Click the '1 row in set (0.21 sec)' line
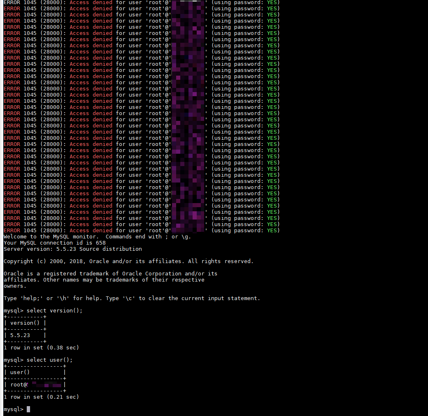This screenshot has width=428, height=416. click(x=41, y=397)
